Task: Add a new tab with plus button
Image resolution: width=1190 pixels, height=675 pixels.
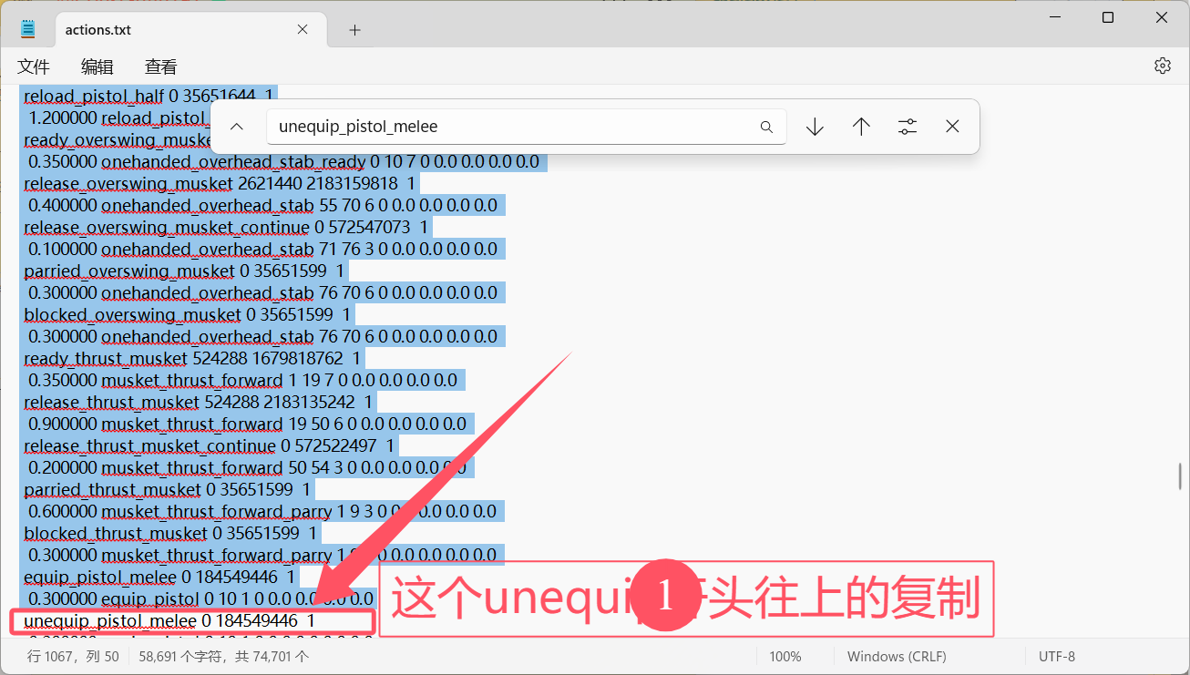Action: tap(354, 30)
